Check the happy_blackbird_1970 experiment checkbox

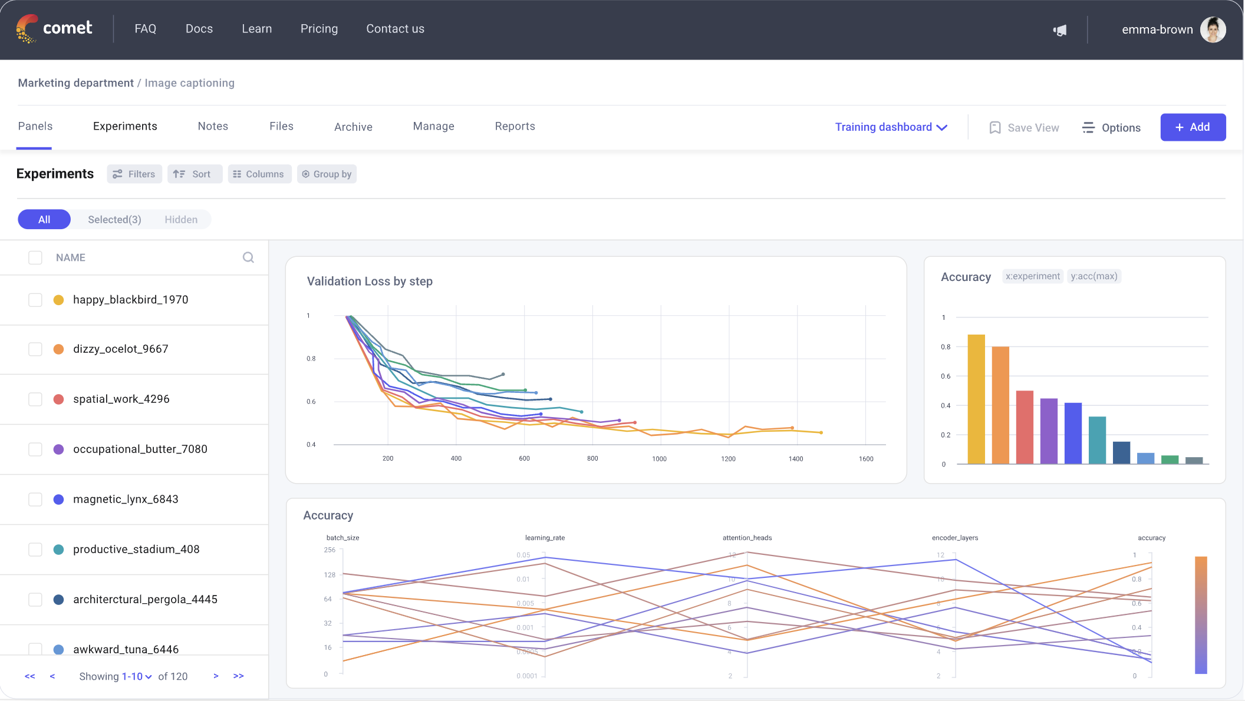[x=35, y=300]
